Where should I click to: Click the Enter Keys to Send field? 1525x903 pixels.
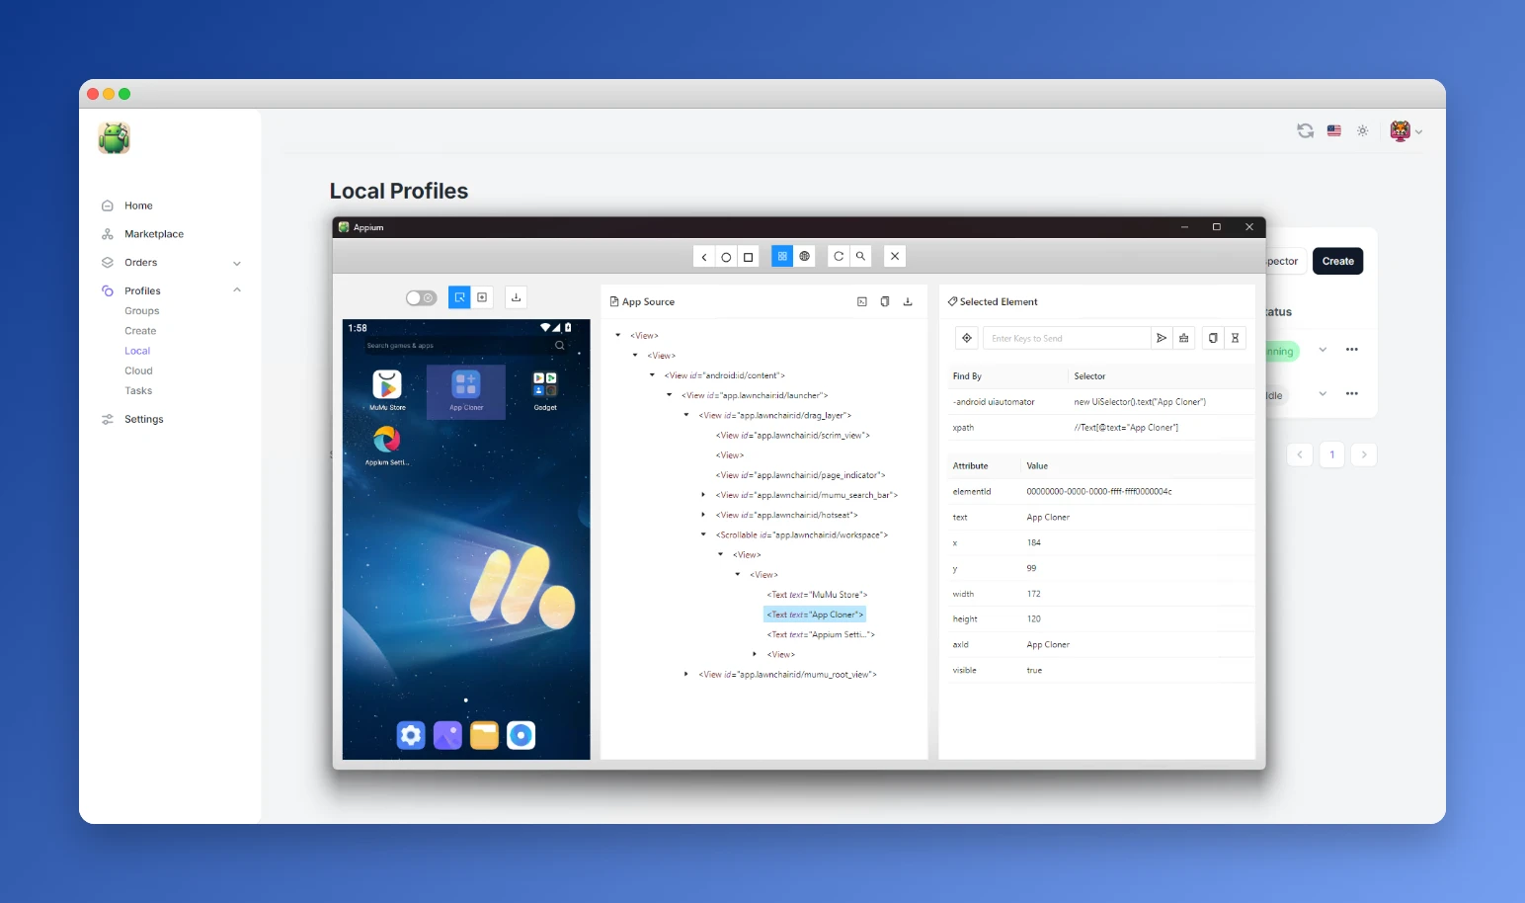point(1067,337)
